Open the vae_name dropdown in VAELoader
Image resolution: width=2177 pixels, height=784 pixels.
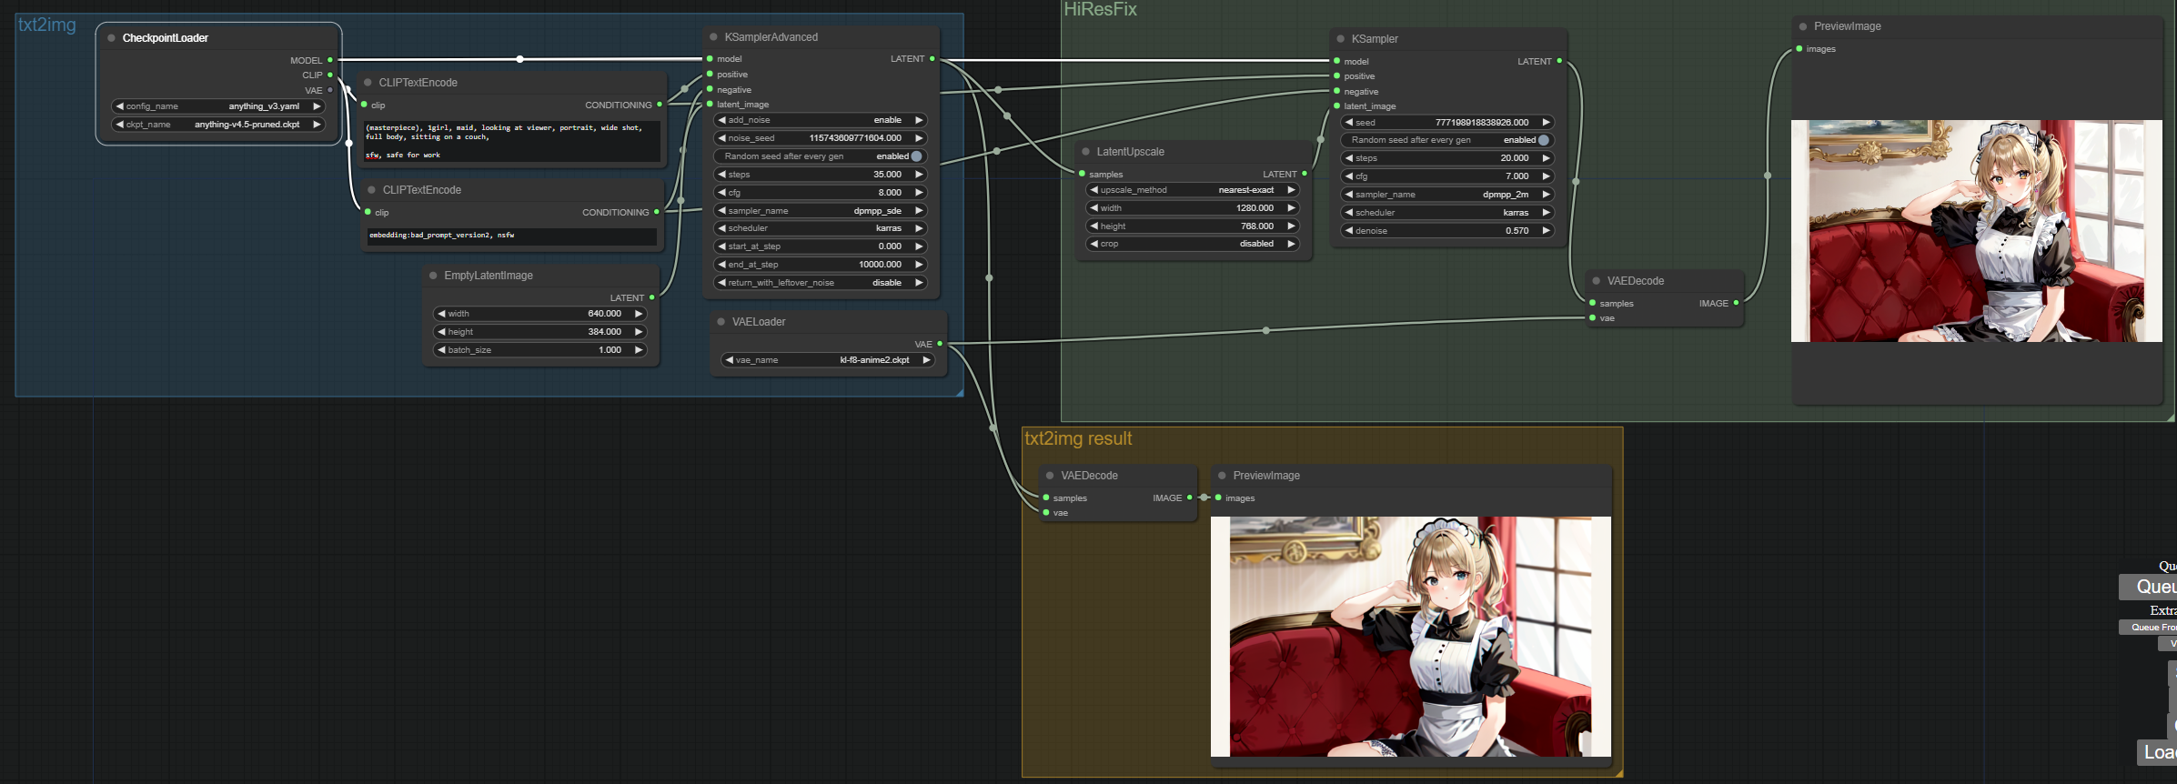coord(827,360)
